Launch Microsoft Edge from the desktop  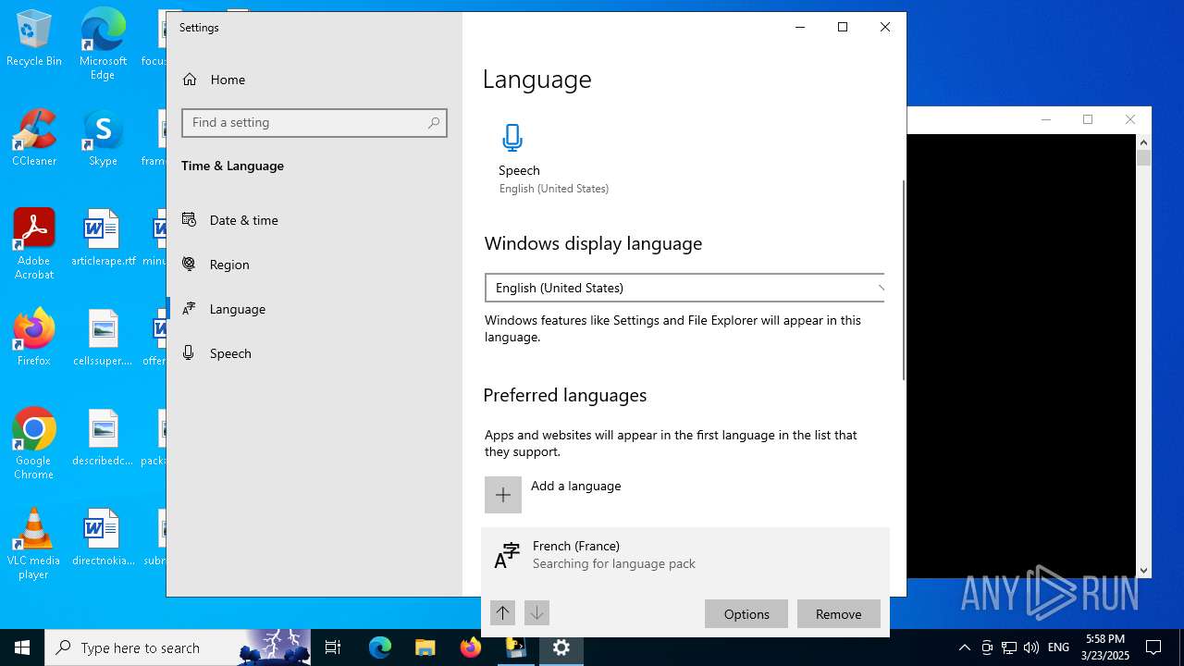(103, 44)
